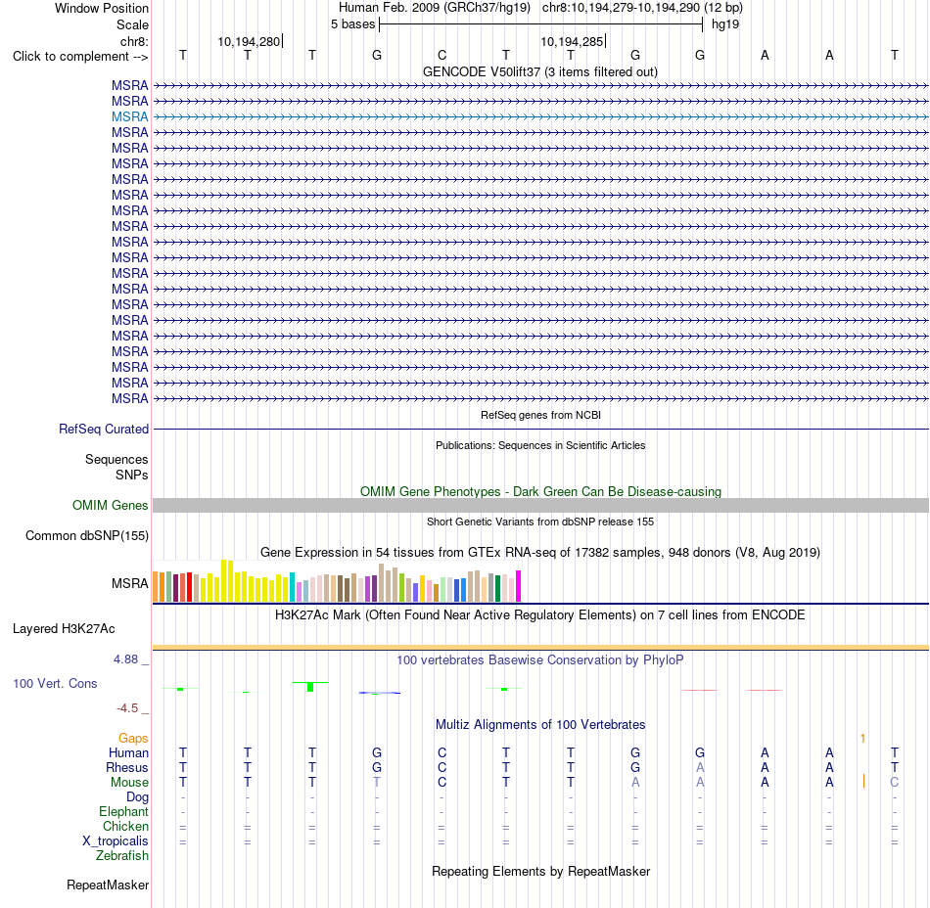Viewport: 930px width, 908px height.
Task: Click the 'Click to complement -->' label
Action: pos(80,57)
